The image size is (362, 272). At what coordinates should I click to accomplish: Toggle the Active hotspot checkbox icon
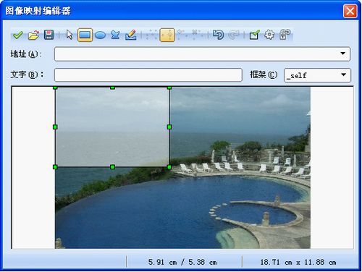point(254,35)
